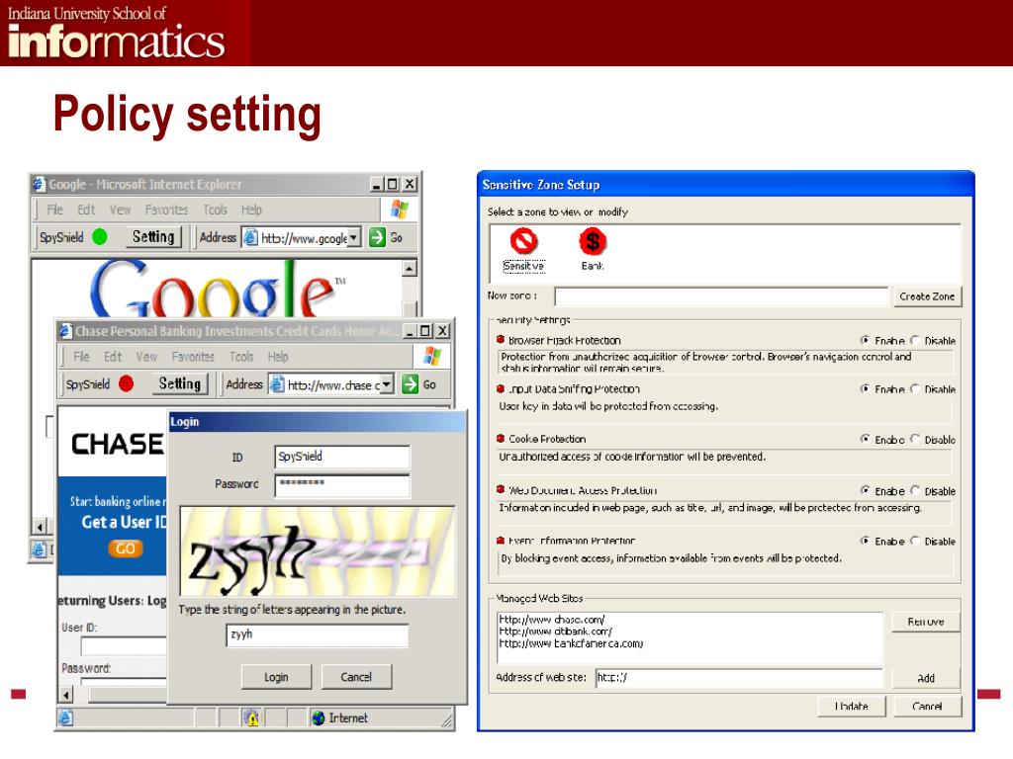Enable Cookie Protection
The image size is (1013, 759).
[x=865, y=439]
